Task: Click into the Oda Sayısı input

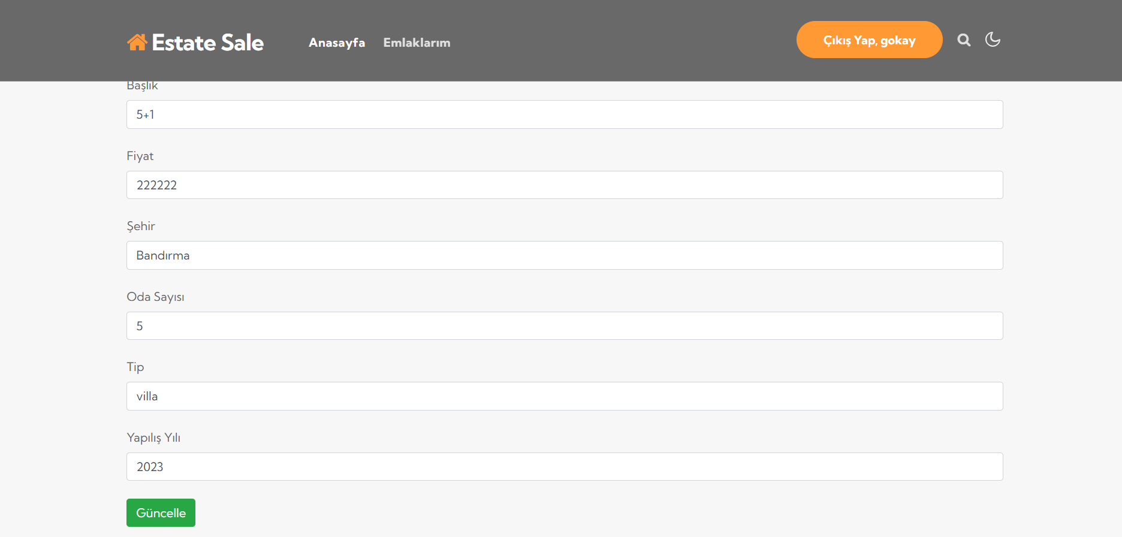Action: 564,326
